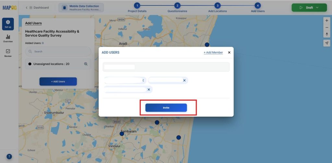This screenshot has width=332, height=163.
Task: Go to step 2 Questionnaires
Action: (x=177, y=5)
